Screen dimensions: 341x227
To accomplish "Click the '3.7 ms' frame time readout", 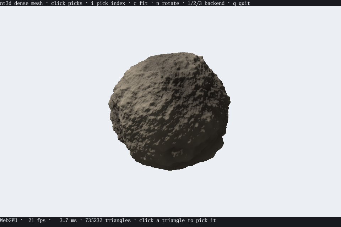I will click(x=68, y=220).
